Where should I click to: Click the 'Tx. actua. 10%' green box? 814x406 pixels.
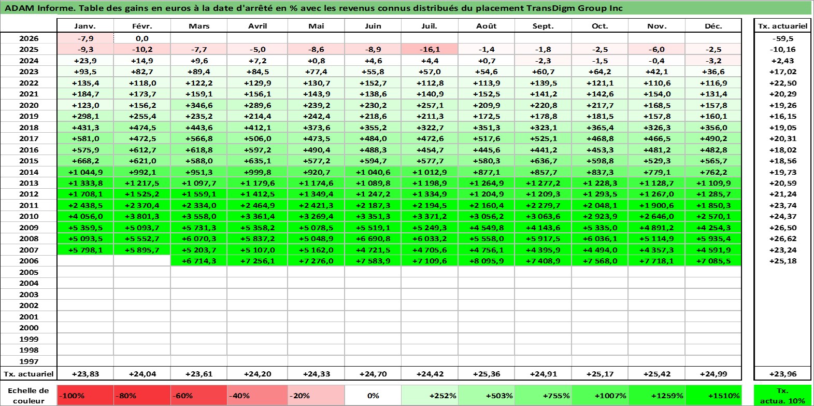(x=782, y=395)
